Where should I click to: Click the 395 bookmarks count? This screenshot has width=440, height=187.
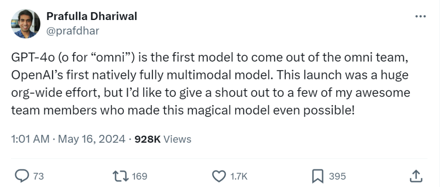[x=337, y=176]
